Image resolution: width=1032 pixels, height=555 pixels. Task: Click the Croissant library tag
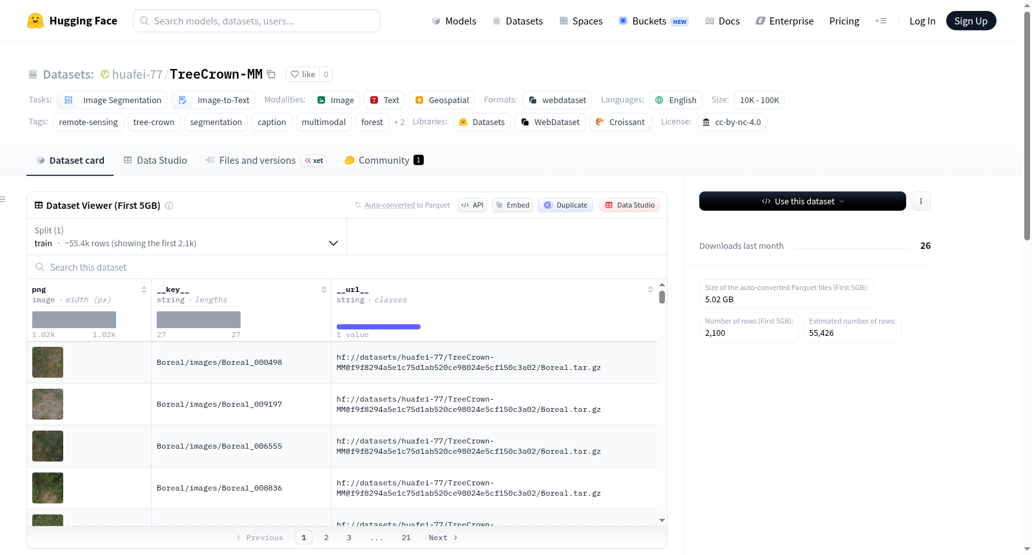click(620, 122)
